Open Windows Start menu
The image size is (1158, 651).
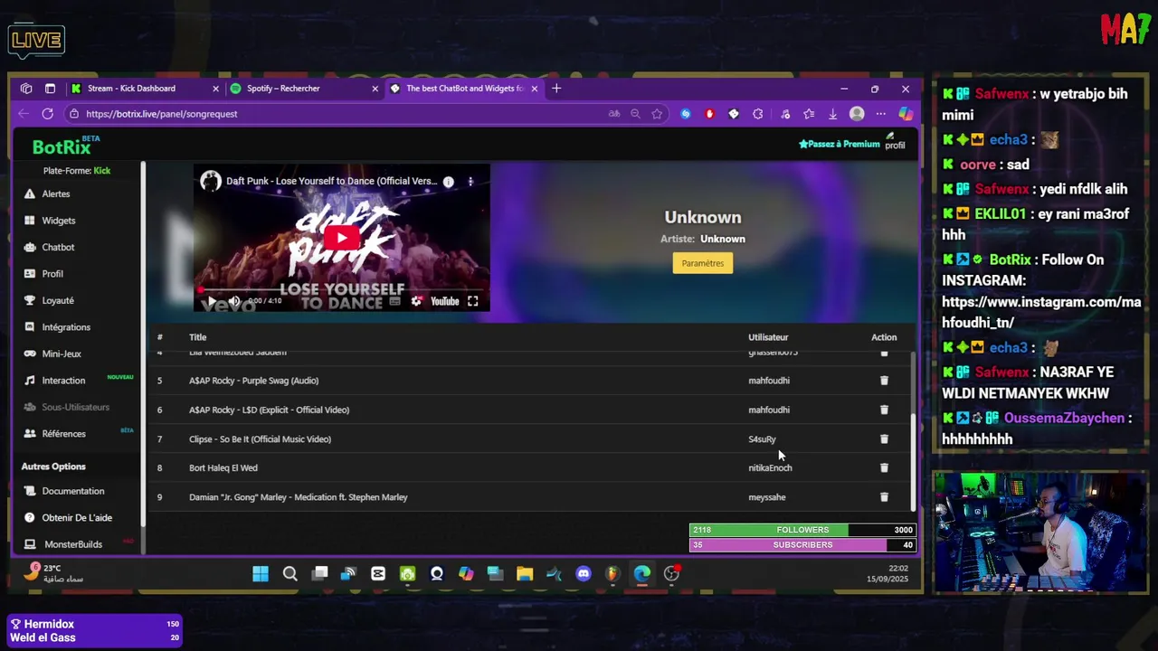(x=261, y=574)
